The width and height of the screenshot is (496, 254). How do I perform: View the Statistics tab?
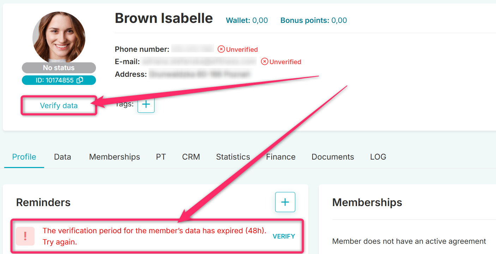[x=233, y=157]
